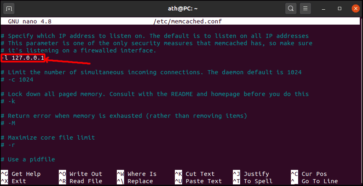Viewport: 363px width, 186px height.
Task: Click Go To Line shortcut label
Action: click(320, 181)
